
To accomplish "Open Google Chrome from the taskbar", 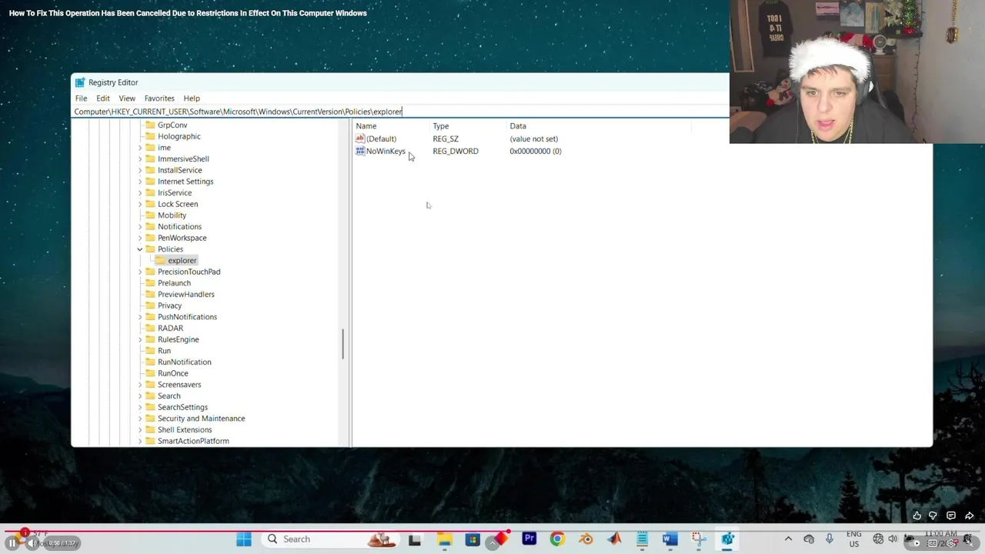I will coord(557,539).
